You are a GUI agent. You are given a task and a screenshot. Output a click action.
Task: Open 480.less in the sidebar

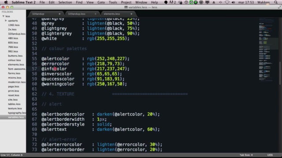tap(13, 38)
